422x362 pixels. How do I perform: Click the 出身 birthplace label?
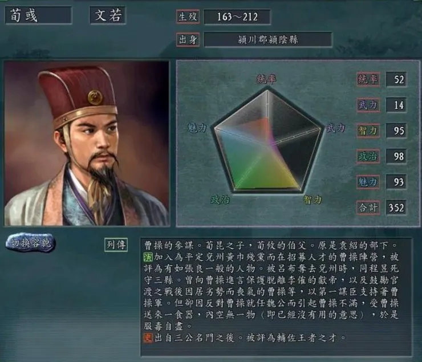tap(188, 40)
